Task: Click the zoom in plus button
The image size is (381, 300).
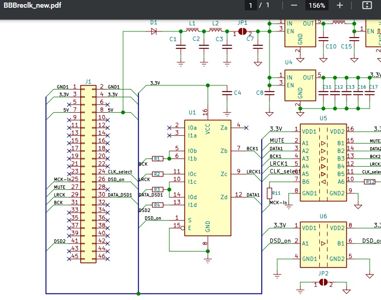Action: [x=340, y=5]
